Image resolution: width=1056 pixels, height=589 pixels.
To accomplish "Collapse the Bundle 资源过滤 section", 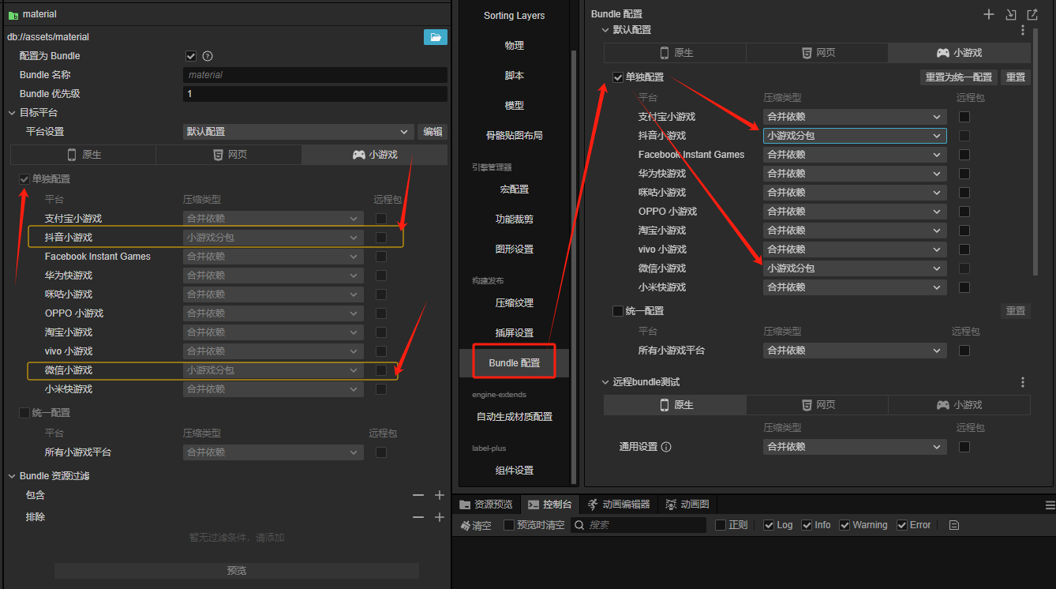I will 12,476.
